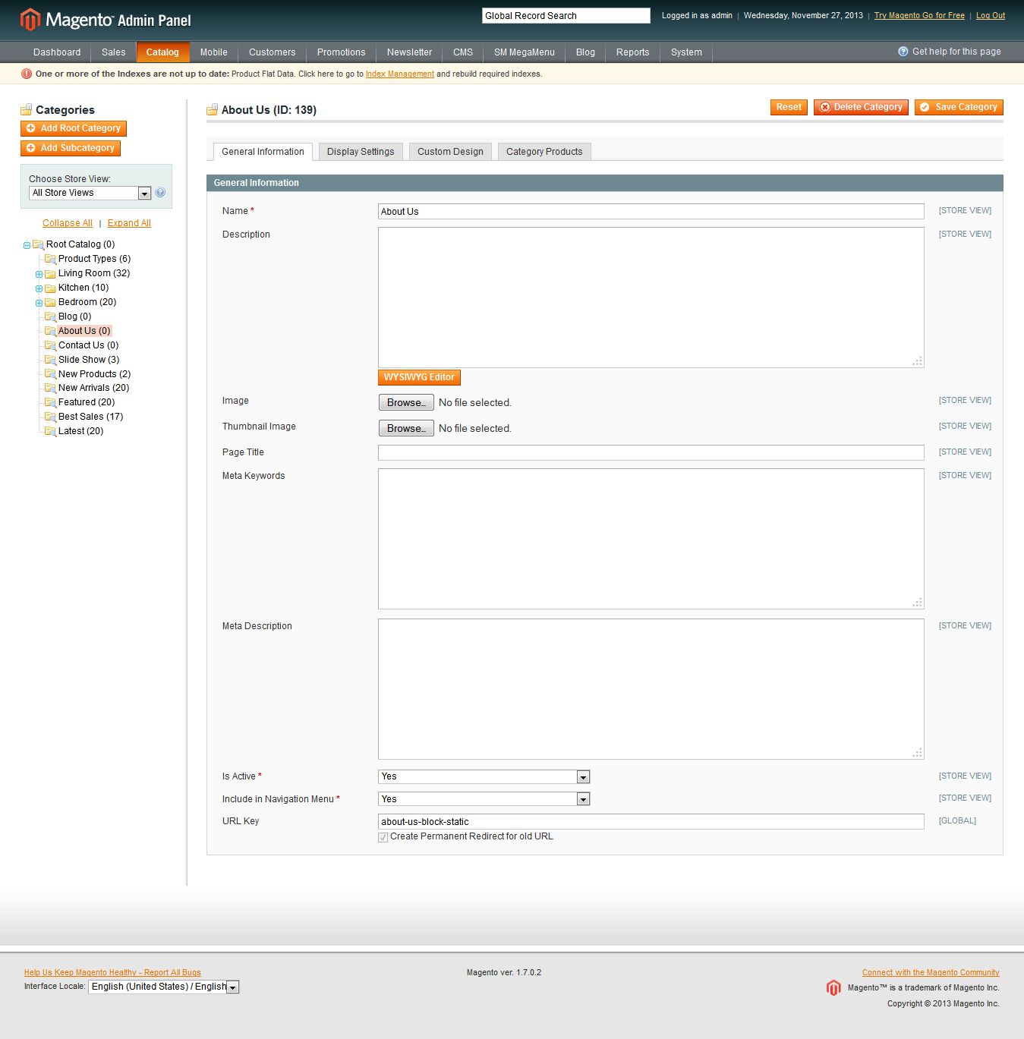Switch to Custom Design tab
This screenshot has width=1024, height=1039.
(450, 152)
